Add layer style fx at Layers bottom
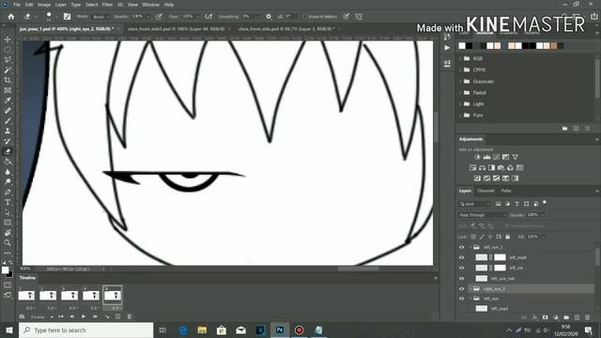Image resolution: width=601 pixels, height=338 pixels. [535, 317]
